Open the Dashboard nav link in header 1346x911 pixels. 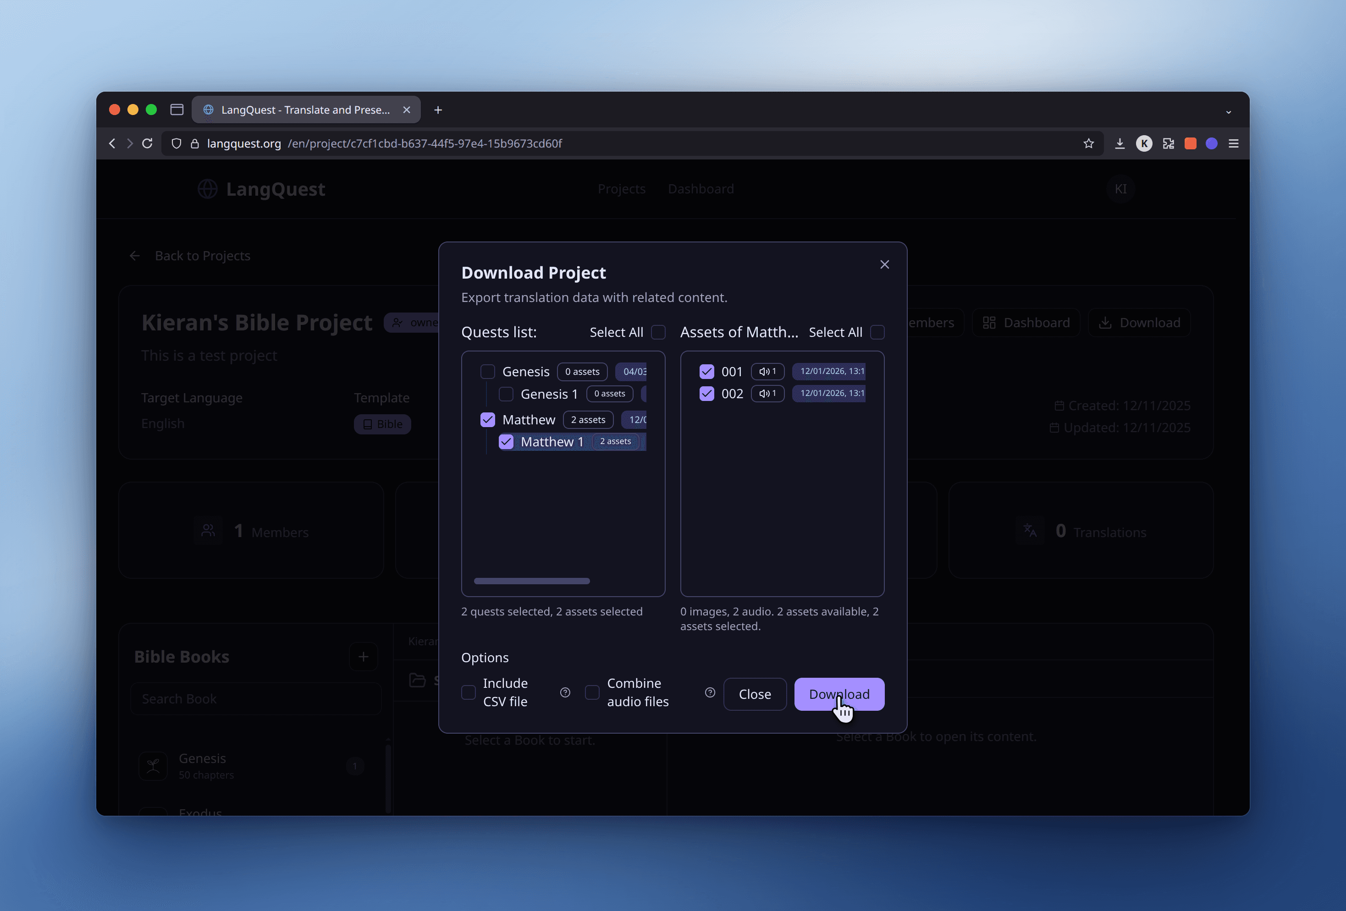701,189
